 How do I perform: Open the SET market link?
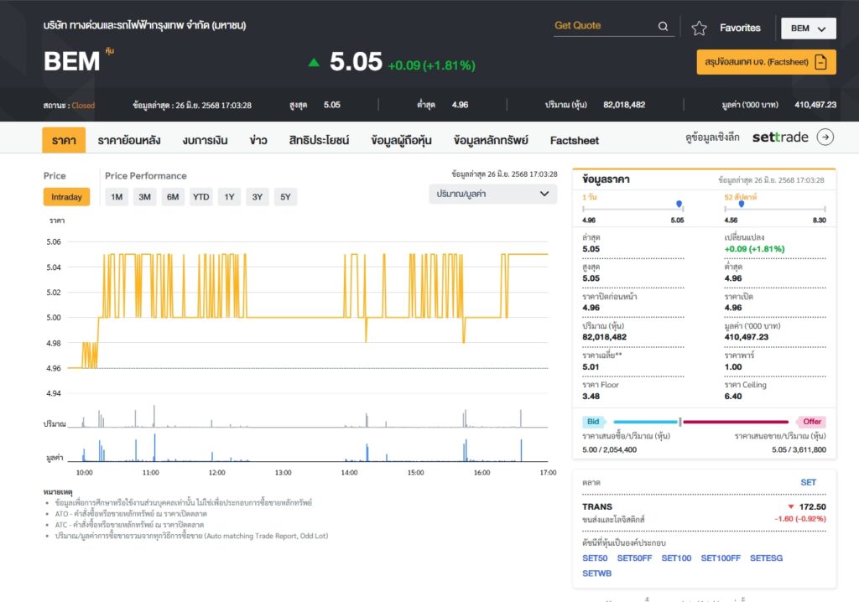[808, 483]
